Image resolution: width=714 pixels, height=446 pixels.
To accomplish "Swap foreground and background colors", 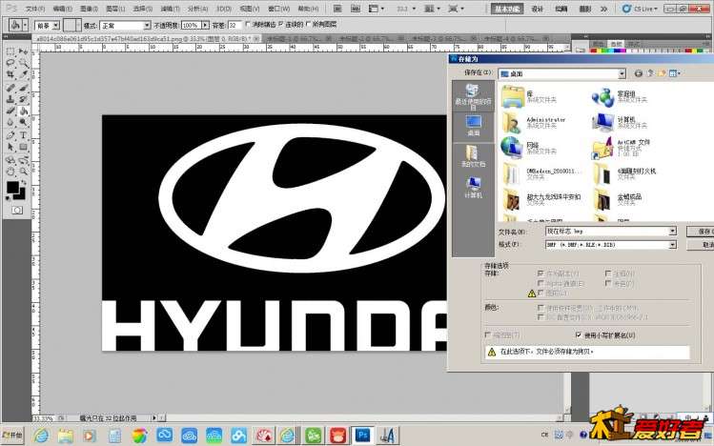I will 22,183.
